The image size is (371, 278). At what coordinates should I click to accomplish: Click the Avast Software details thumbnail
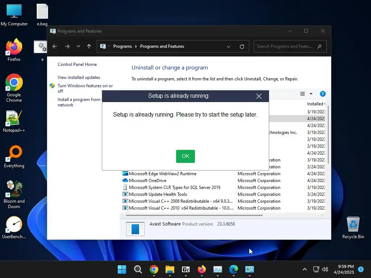[x=135, y=229]
